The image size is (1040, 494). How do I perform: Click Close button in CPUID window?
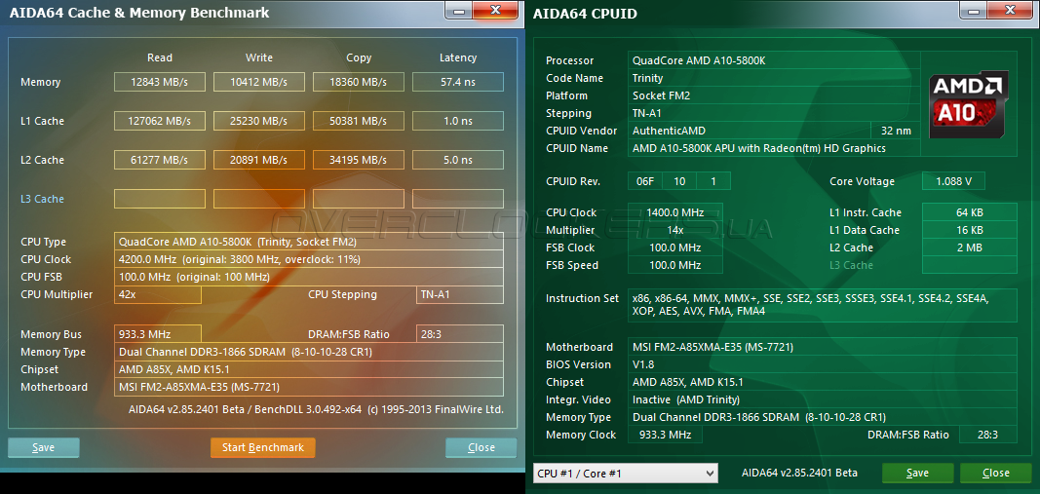tap(995, 473)
